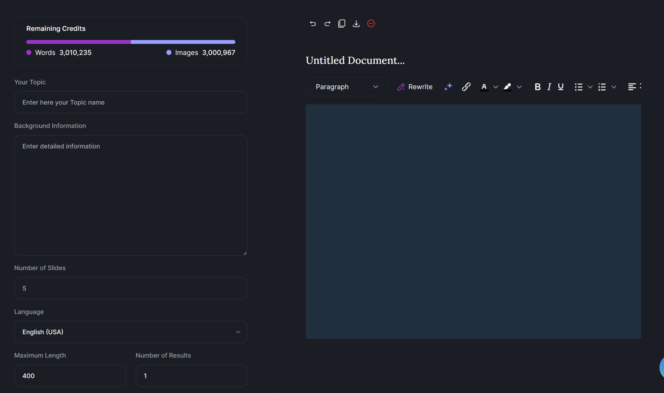Click the Your Topic input field
The height and width of the screenshot is (393, 664).
pos(131,102)
